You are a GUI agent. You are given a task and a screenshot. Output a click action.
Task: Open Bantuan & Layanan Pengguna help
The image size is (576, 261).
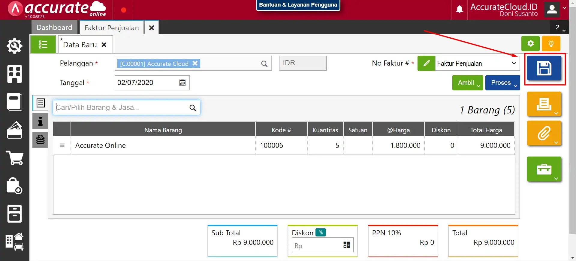[x=298, y=5]
